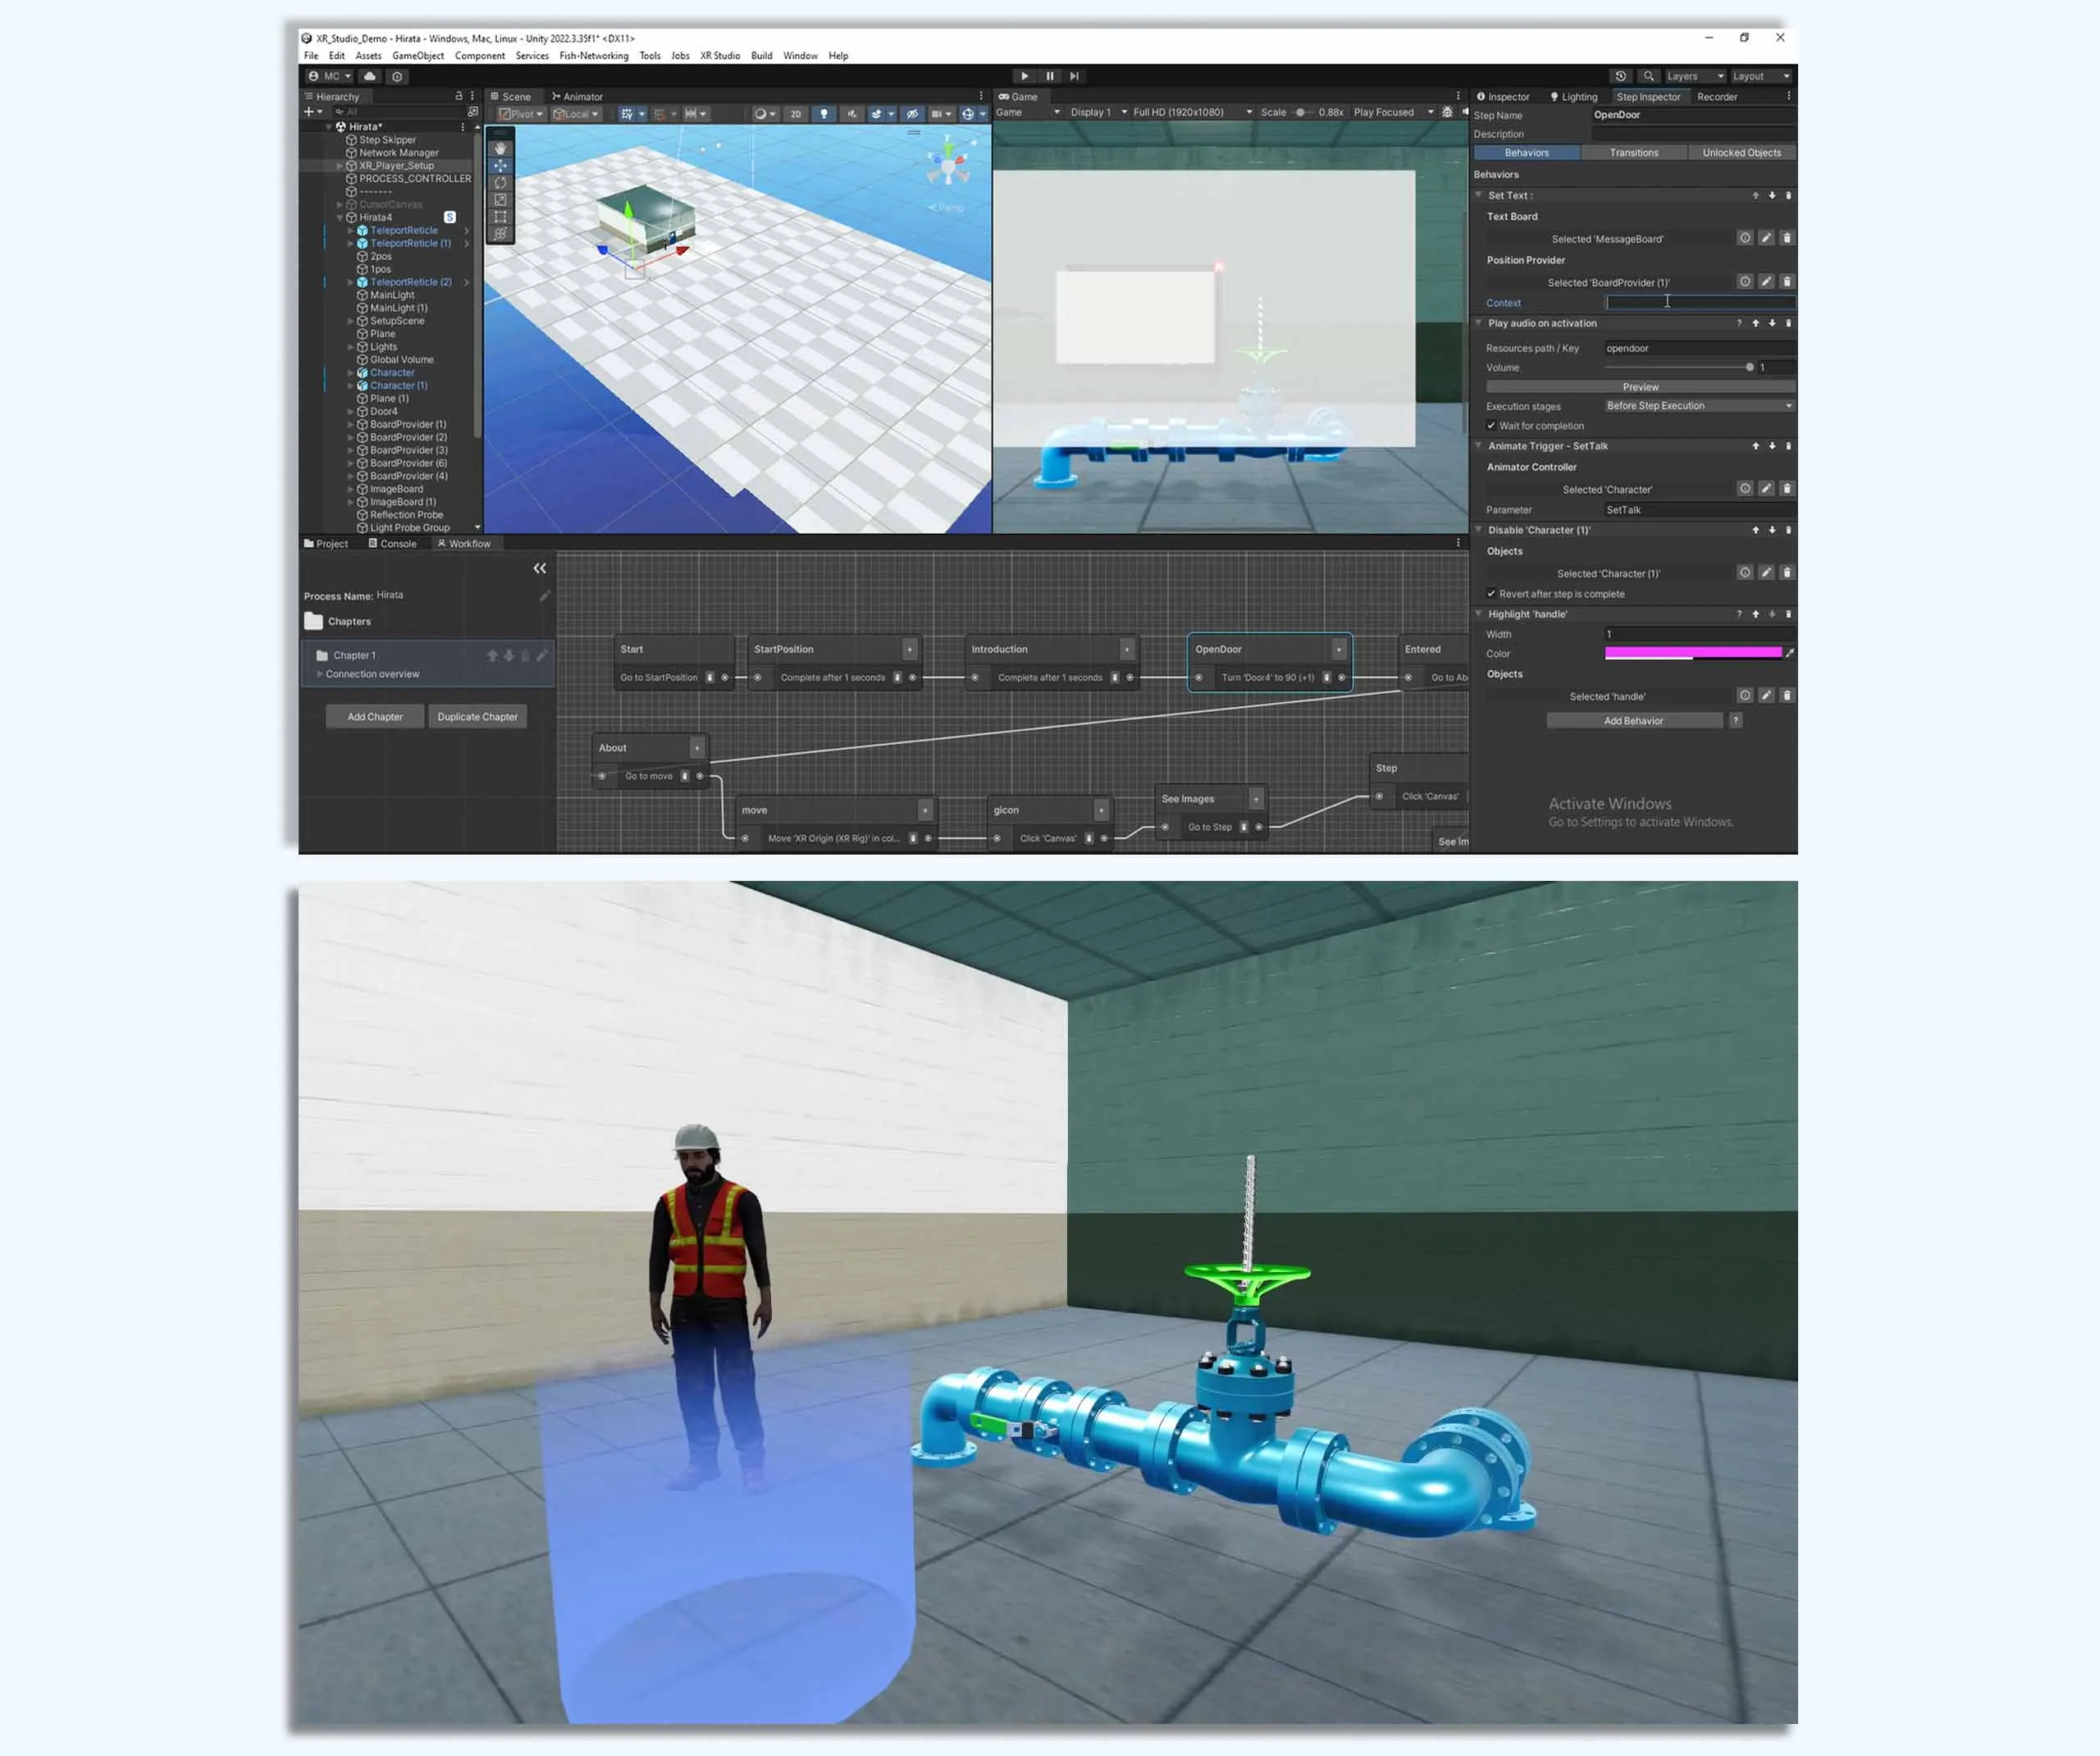The height and width of the screenshot is (1756, 2100).
Task: Switch to the Transitions tab
Action: point(1633,153)
